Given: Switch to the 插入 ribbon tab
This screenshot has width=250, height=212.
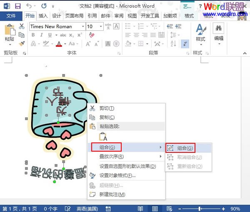Looking at the screenshot, I should pyautogui.click(x=43, y=16).
